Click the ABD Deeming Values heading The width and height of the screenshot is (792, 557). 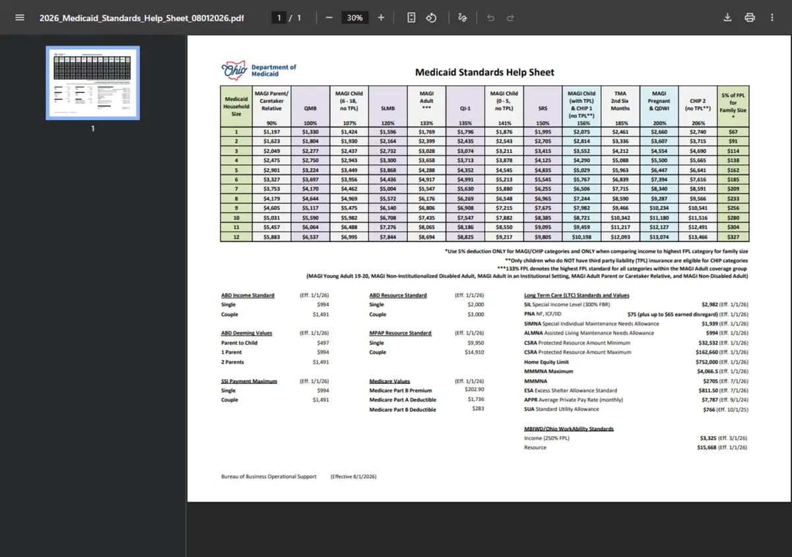[247, 333]
